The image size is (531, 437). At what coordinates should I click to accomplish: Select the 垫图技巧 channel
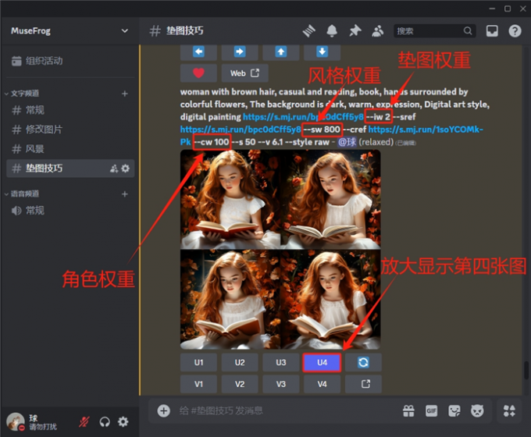(70, 169)
